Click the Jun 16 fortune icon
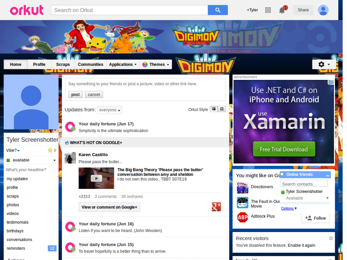The image size is (347, 260). pos(70,227)
